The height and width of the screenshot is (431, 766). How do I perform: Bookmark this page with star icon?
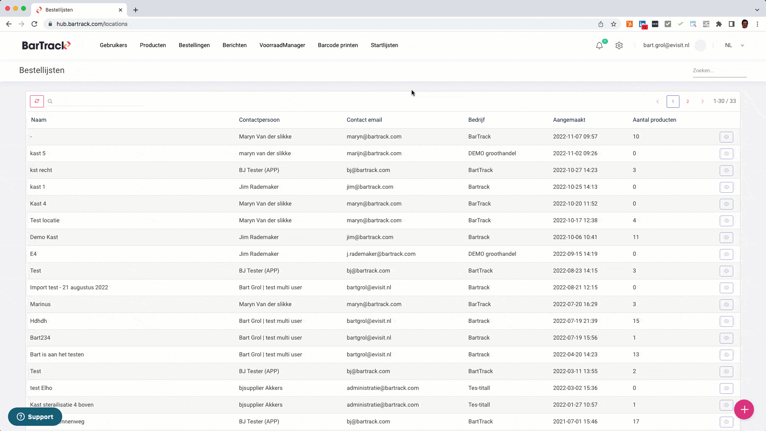[614, 24]
